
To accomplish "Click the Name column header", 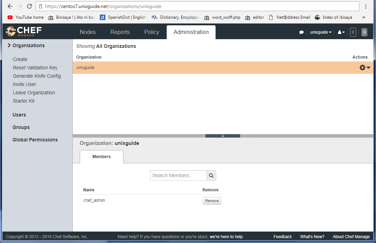I will (x=89, y=190).
